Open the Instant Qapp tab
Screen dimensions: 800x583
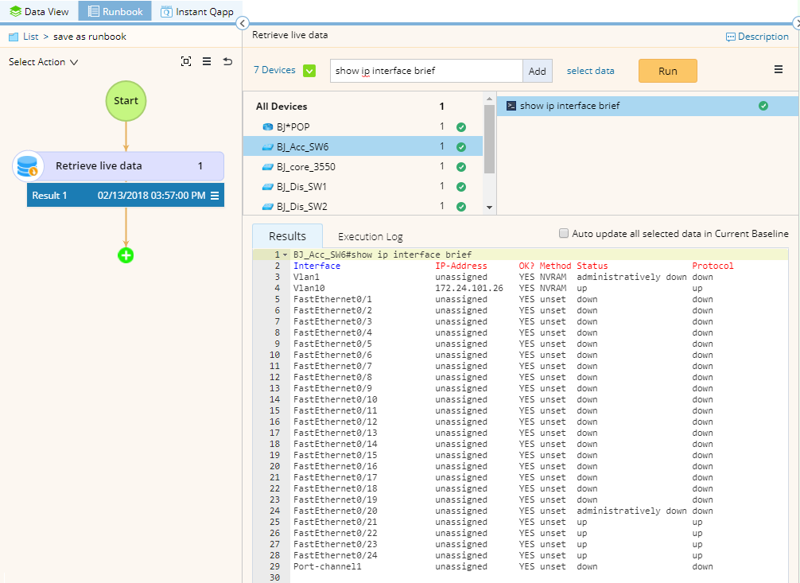[x=197, y=12]
